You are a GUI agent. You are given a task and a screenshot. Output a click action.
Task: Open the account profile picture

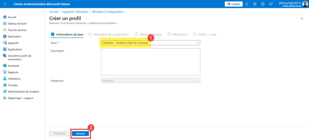[305, 4]
